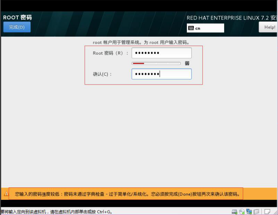
Task: Click the 弱 password strength label
Action: coord(187,63)
